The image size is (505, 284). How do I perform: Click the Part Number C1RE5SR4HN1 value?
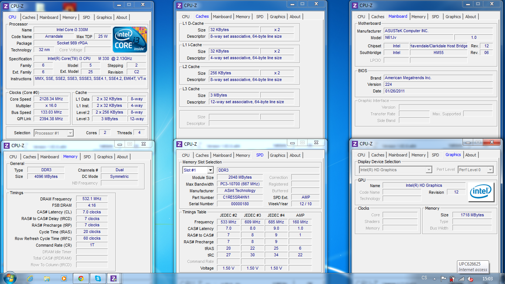(x=240, y=197)
